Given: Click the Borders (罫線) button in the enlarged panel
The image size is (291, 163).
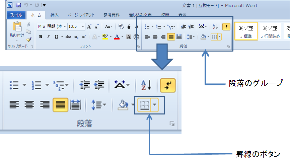Looking at the screenshot, I should 144,105.
